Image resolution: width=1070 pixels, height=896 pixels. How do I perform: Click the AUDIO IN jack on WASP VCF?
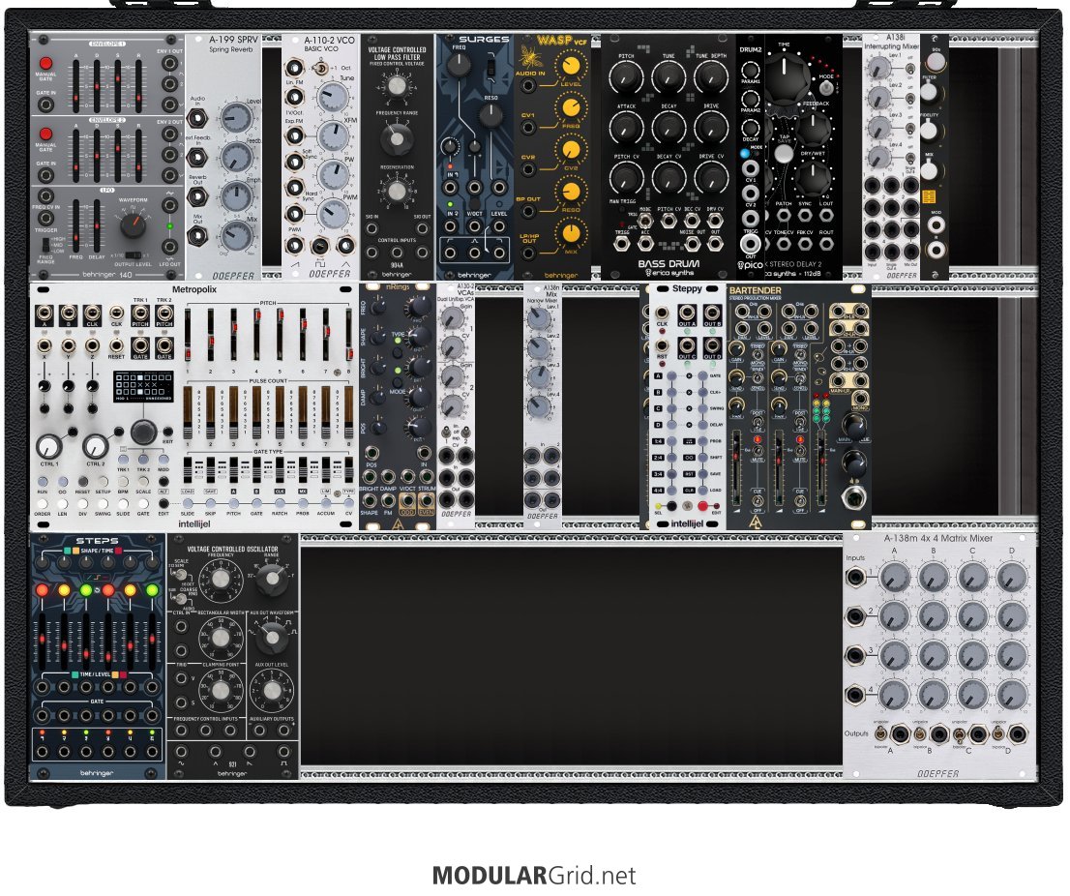point(527,86)
